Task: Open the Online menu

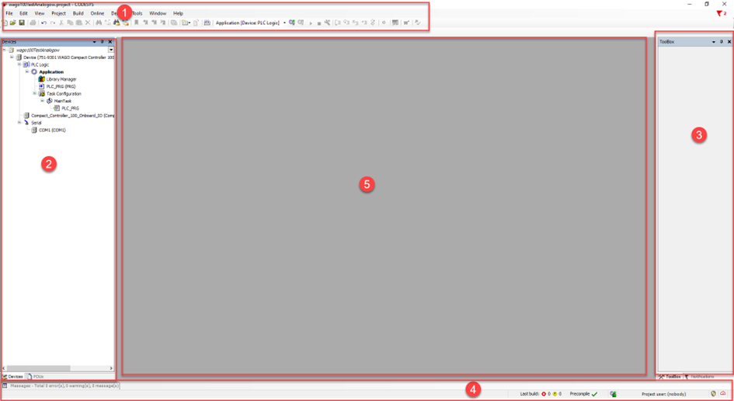Action: (x=97, y=13)
